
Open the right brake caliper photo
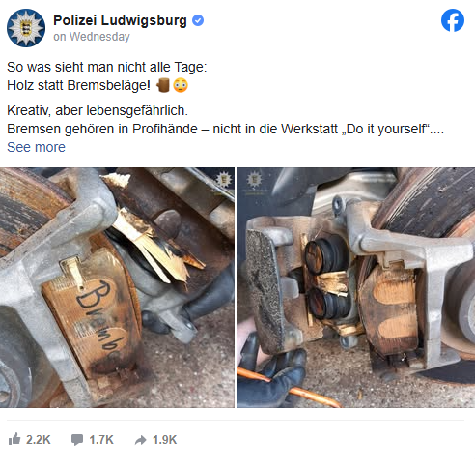tap(356, 287)
